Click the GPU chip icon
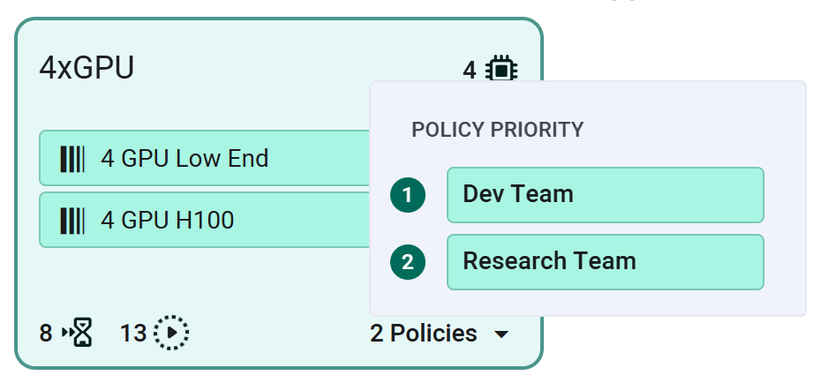Viewport: 821px width, 383px height. pos(501,68)
